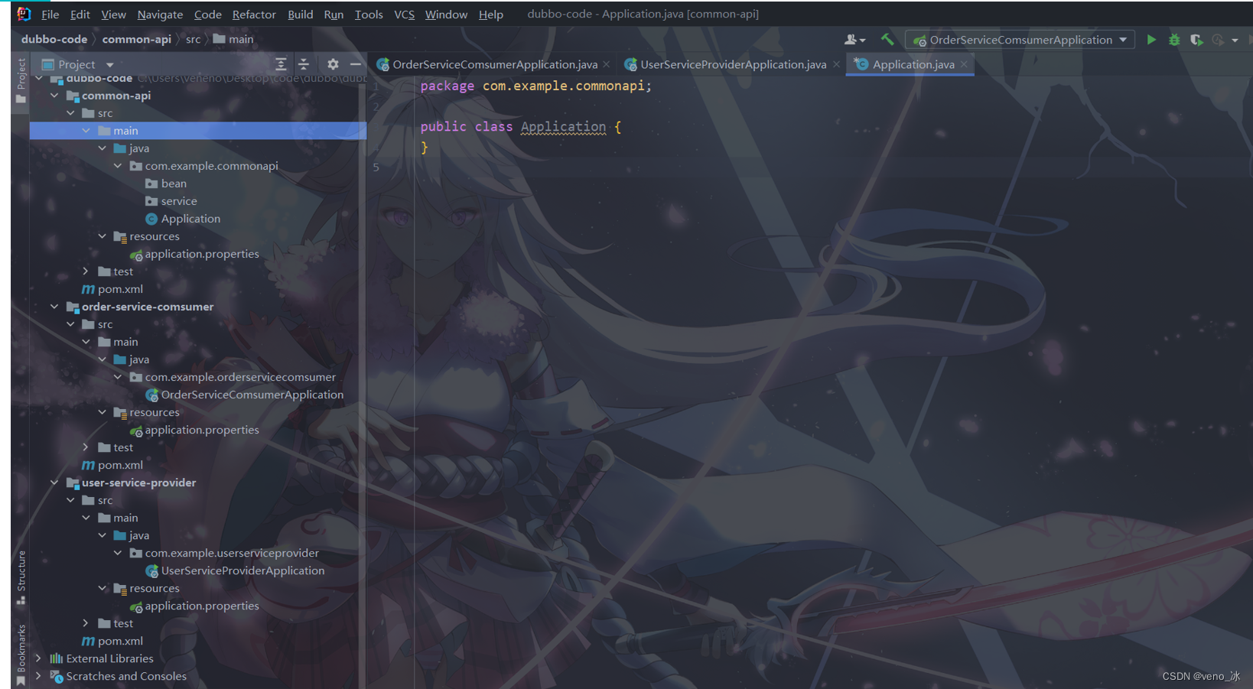Click the Build project hammer icon
1253x689 pixels.
[x=887, y=40]
